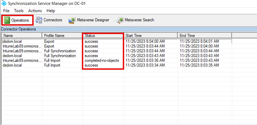Select the completed-no-objects Full Import row

[117, 61]
